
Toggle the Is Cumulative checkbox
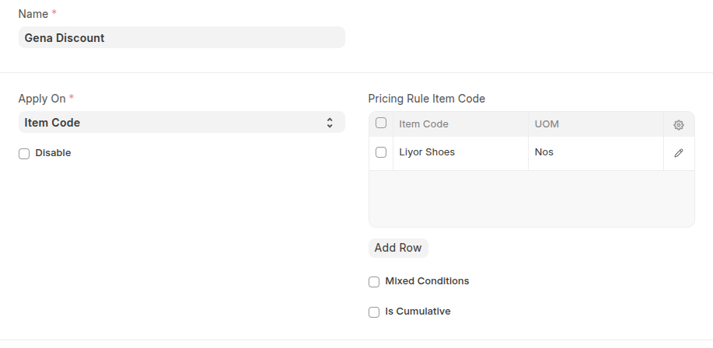374,312
